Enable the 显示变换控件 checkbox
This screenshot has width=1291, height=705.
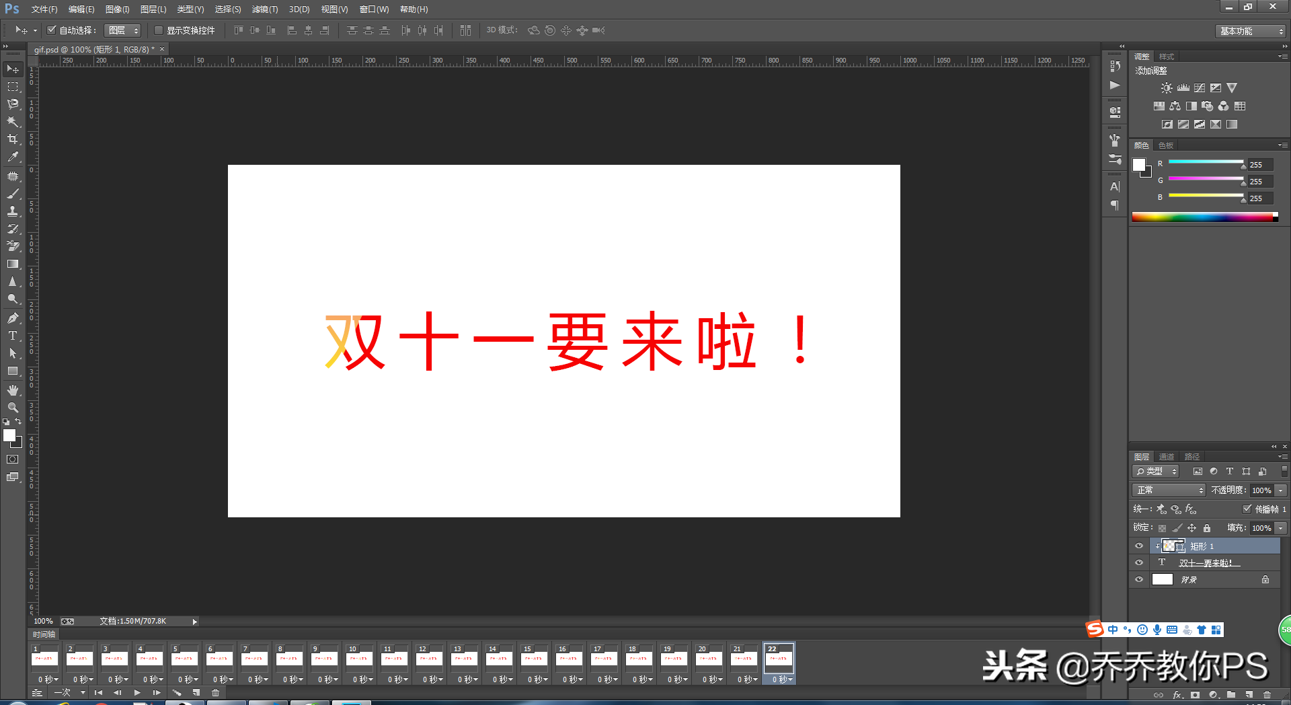(159, 30)
